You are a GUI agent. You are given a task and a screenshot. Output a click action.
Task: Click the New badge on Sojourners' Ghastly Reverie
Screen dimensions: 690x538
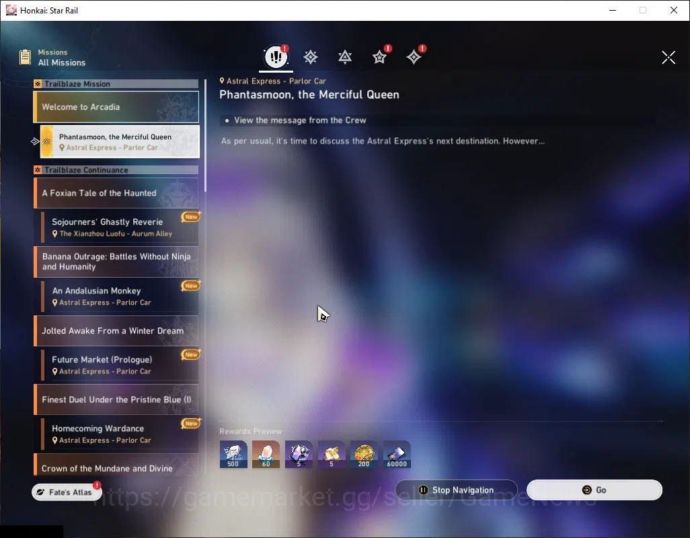coord(191,217)
